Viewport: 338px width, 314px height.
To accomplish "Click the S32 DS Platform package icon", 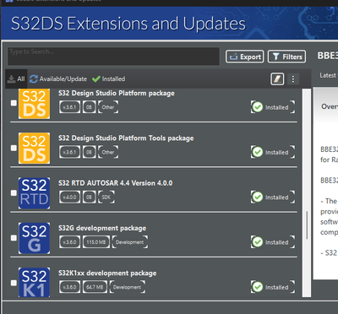I will [34, 103].
